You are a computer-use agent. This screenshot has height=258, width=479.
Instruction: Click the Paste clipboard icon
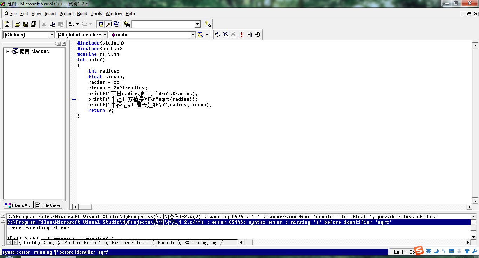(x=61, y=24)
